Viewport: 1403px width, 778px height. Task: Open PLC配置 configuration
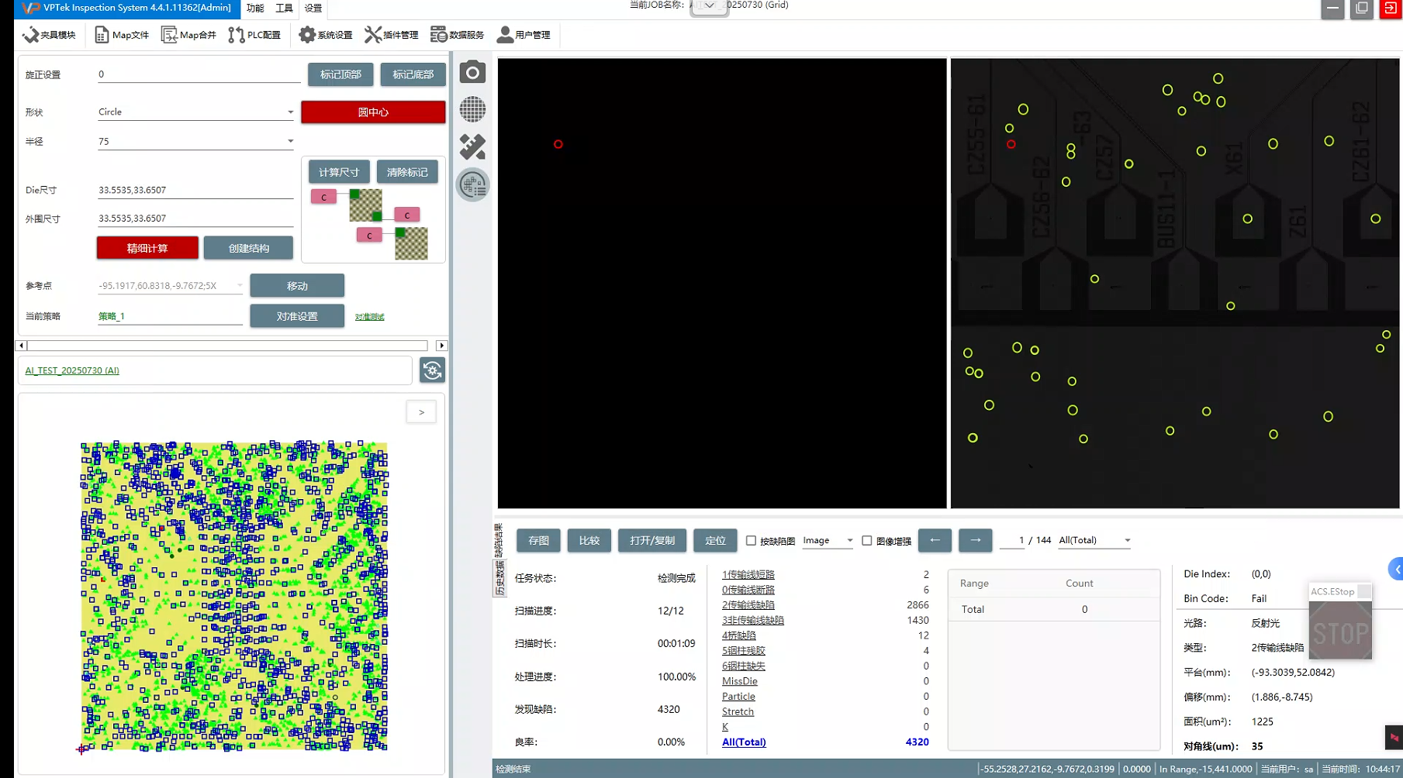[254, 35]
